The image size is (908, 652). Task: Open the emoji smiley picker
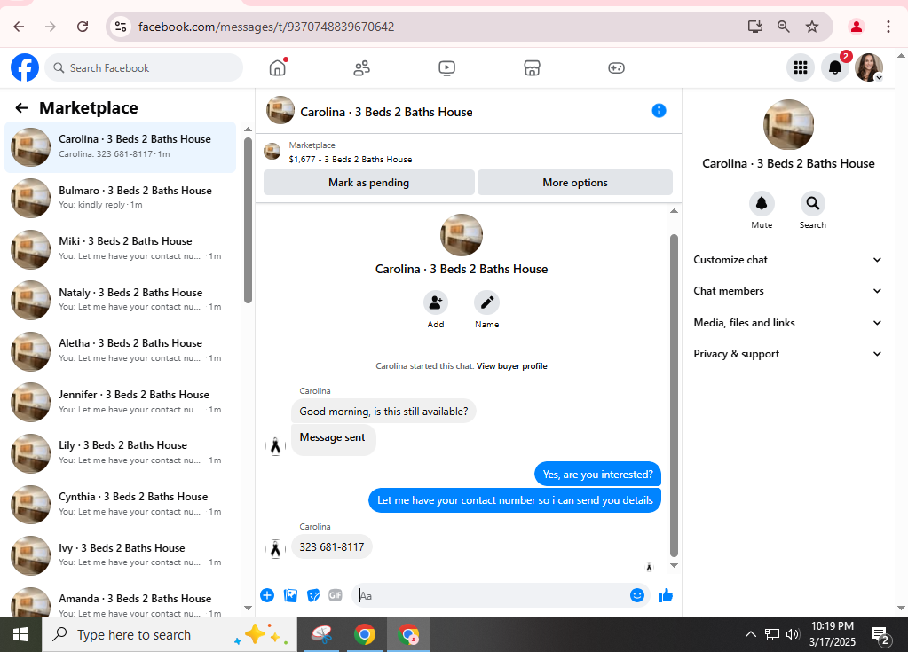[x=637, y=595]
